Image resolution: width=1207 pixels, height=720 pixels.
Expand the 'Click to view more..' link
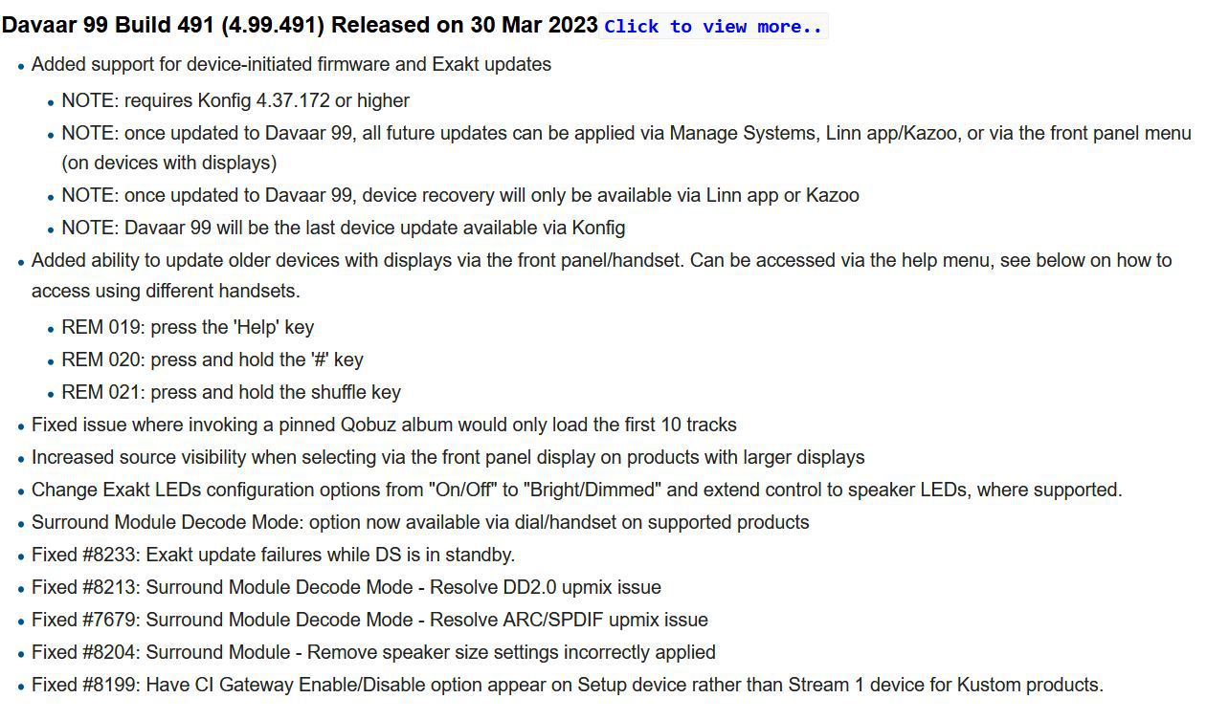point(713,27)
